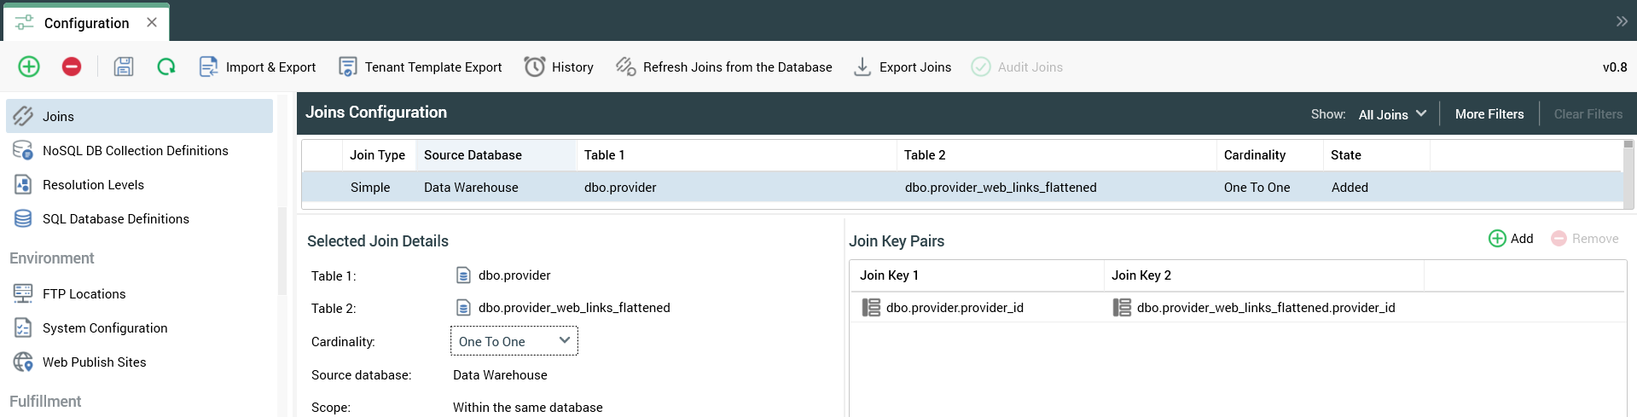Open Web Publish Sites in sidebar
Viewport: 1637px width, 417px height.
pyautogui.click(x=94, y=362)
